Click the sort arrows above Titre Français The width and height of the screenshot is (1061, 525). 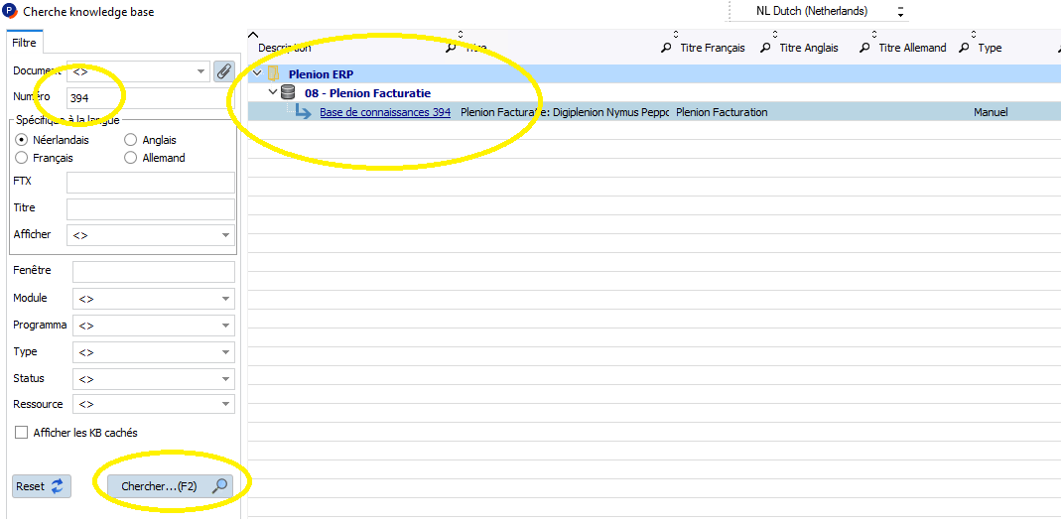tap(675, 34)
